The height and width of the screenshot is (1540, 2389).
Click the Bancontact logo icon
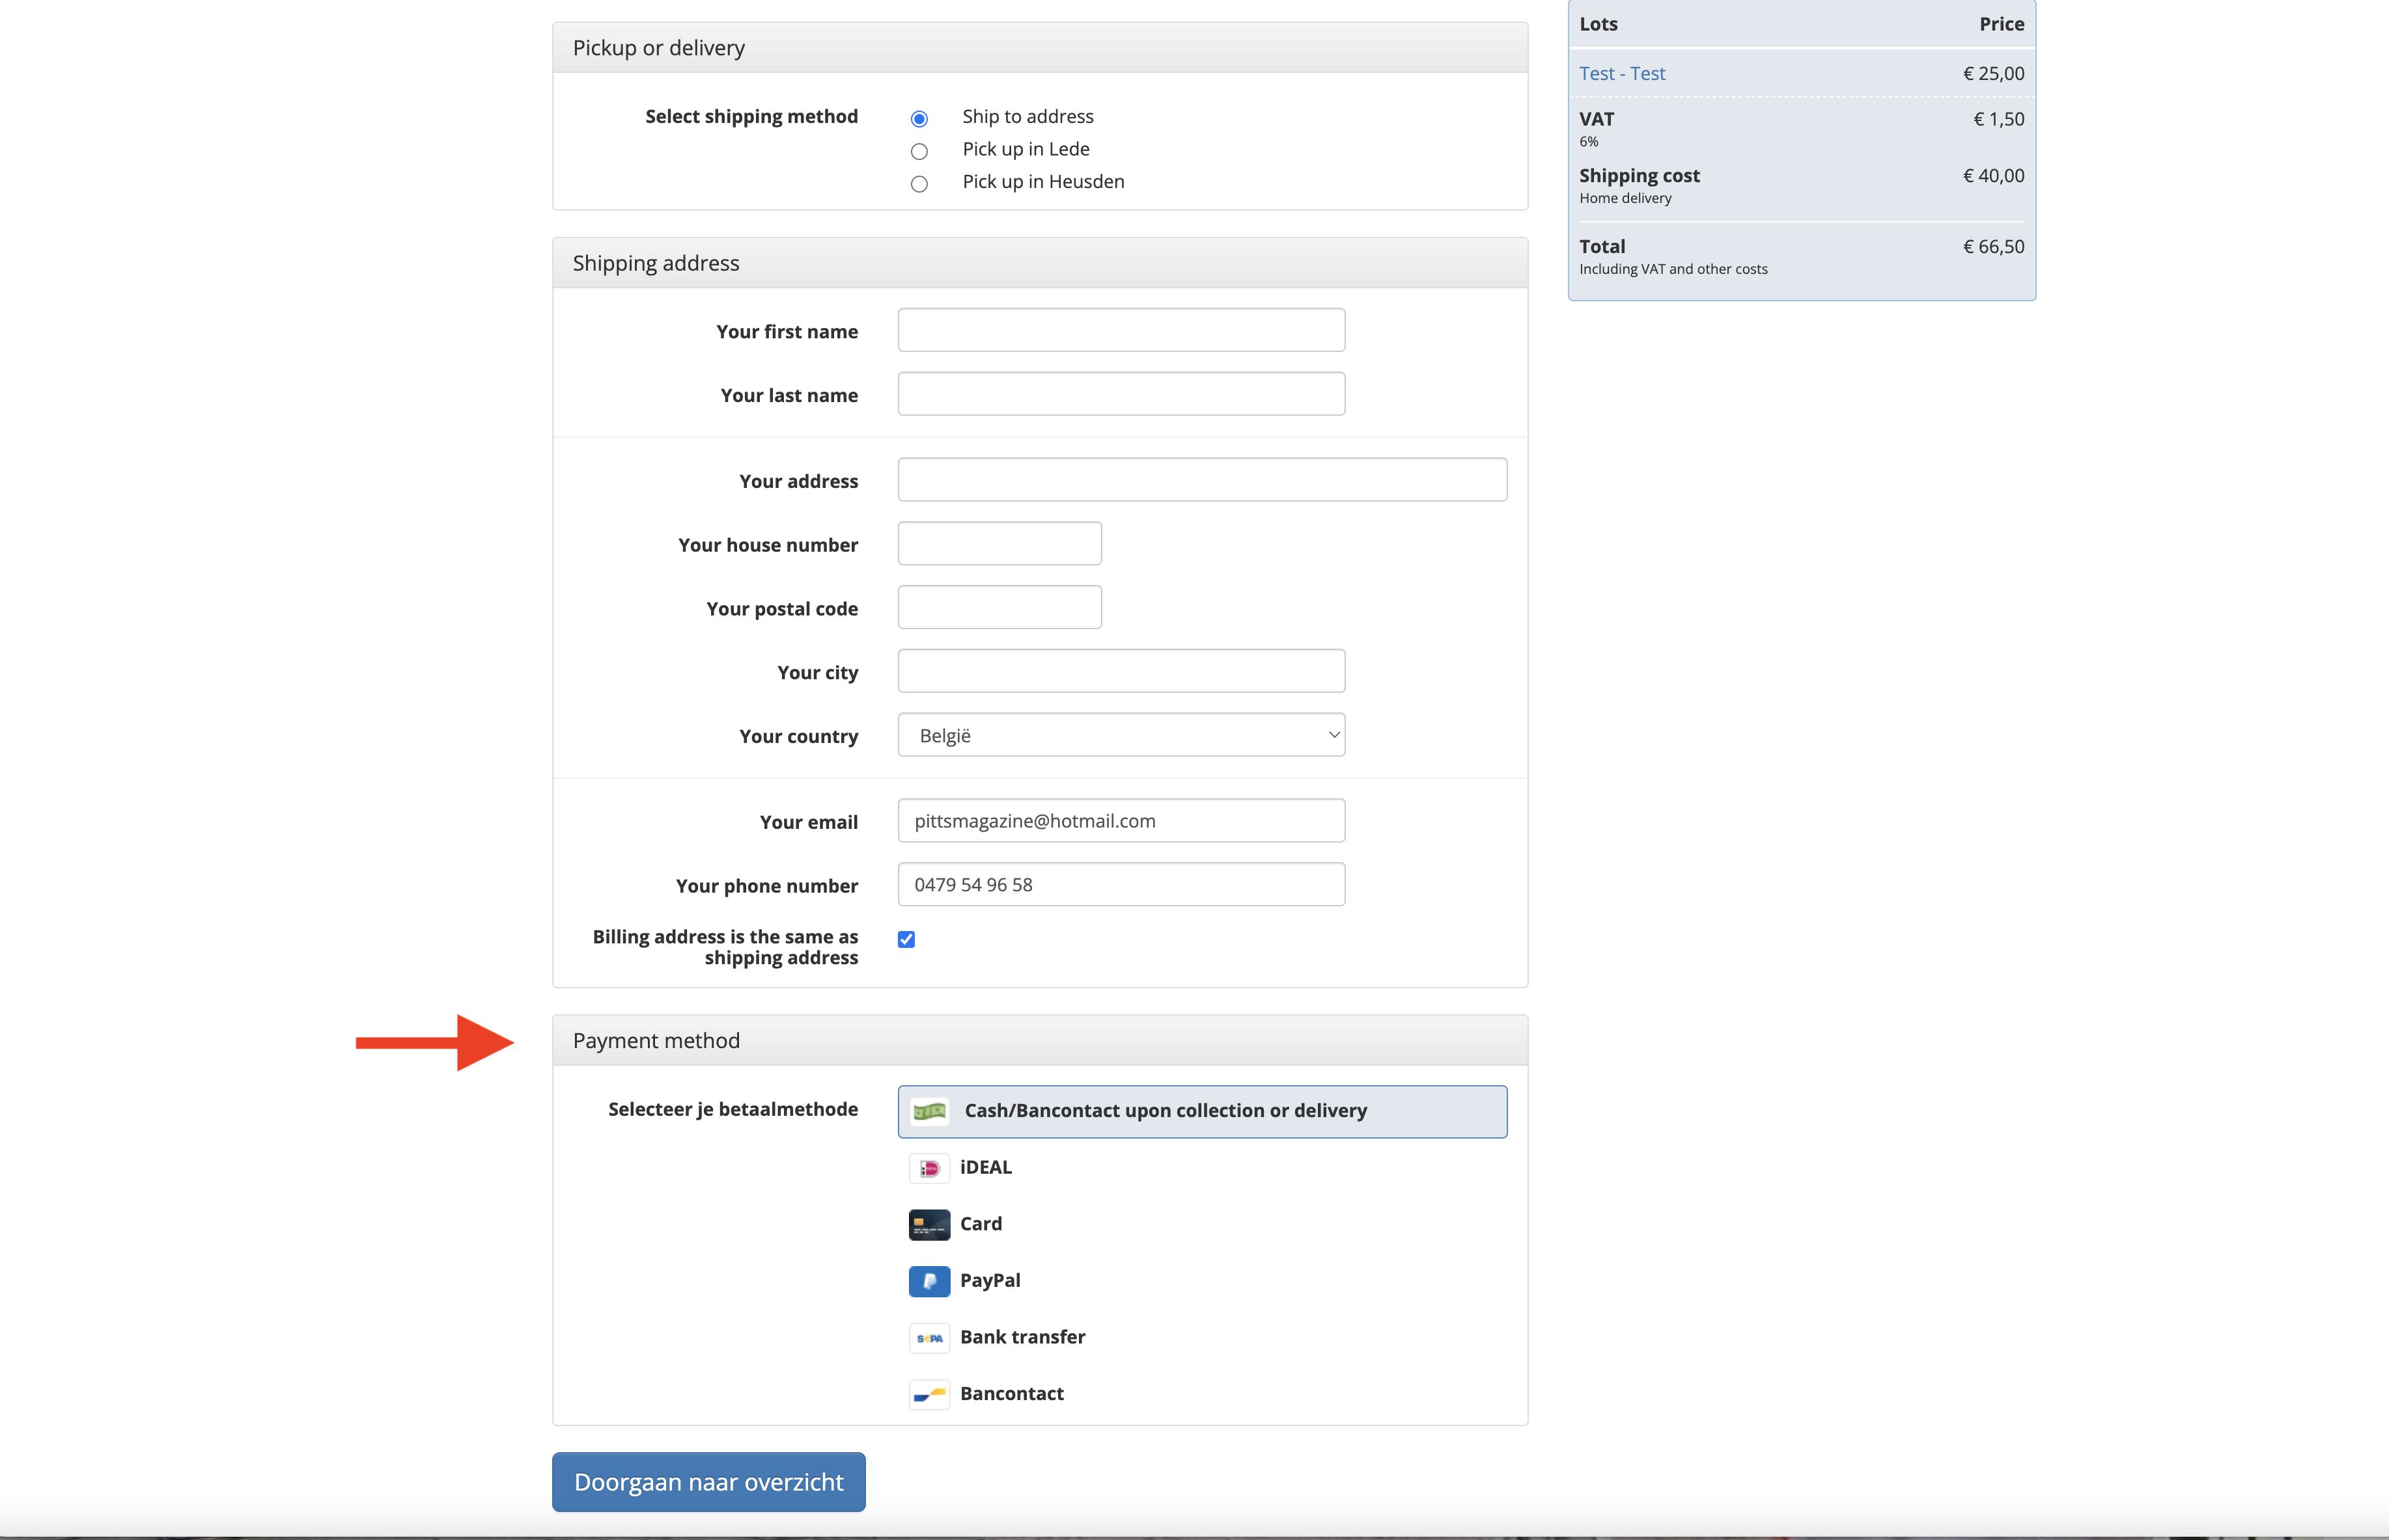coord(929,1394)
